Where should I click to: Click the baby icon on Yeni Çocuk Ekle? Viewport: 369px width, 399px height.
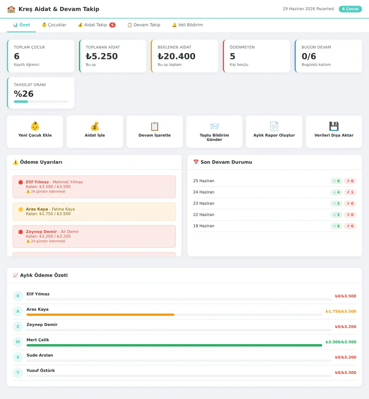[35, 126]
